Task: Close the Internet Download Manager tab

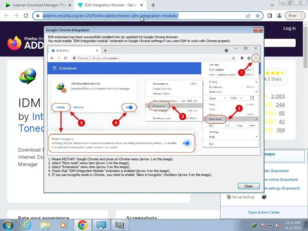Action: click(x=70, y=5)
